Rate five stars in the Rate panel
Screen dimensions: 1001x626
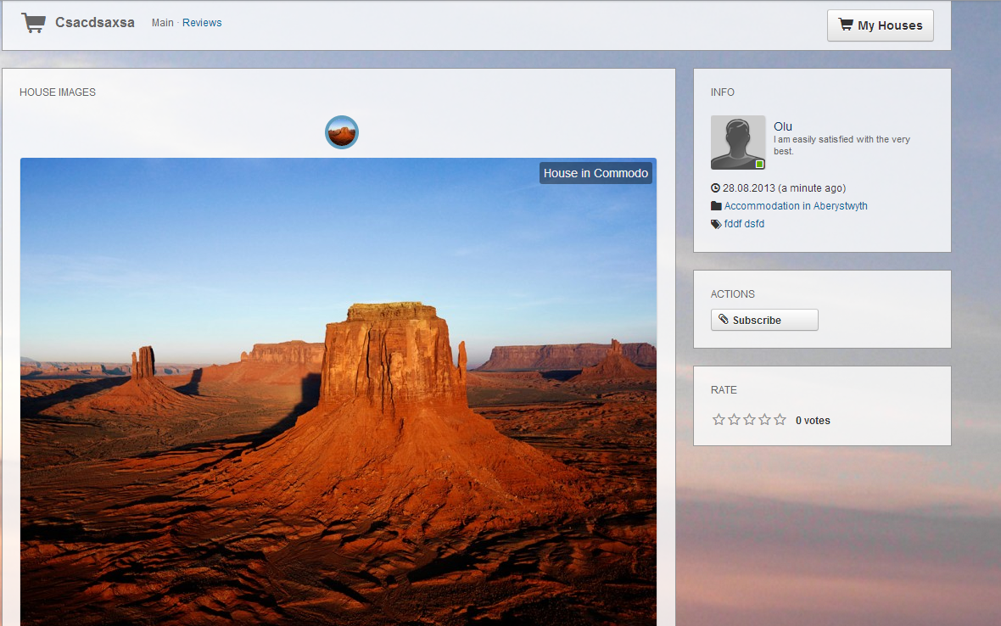coord(780,419)
